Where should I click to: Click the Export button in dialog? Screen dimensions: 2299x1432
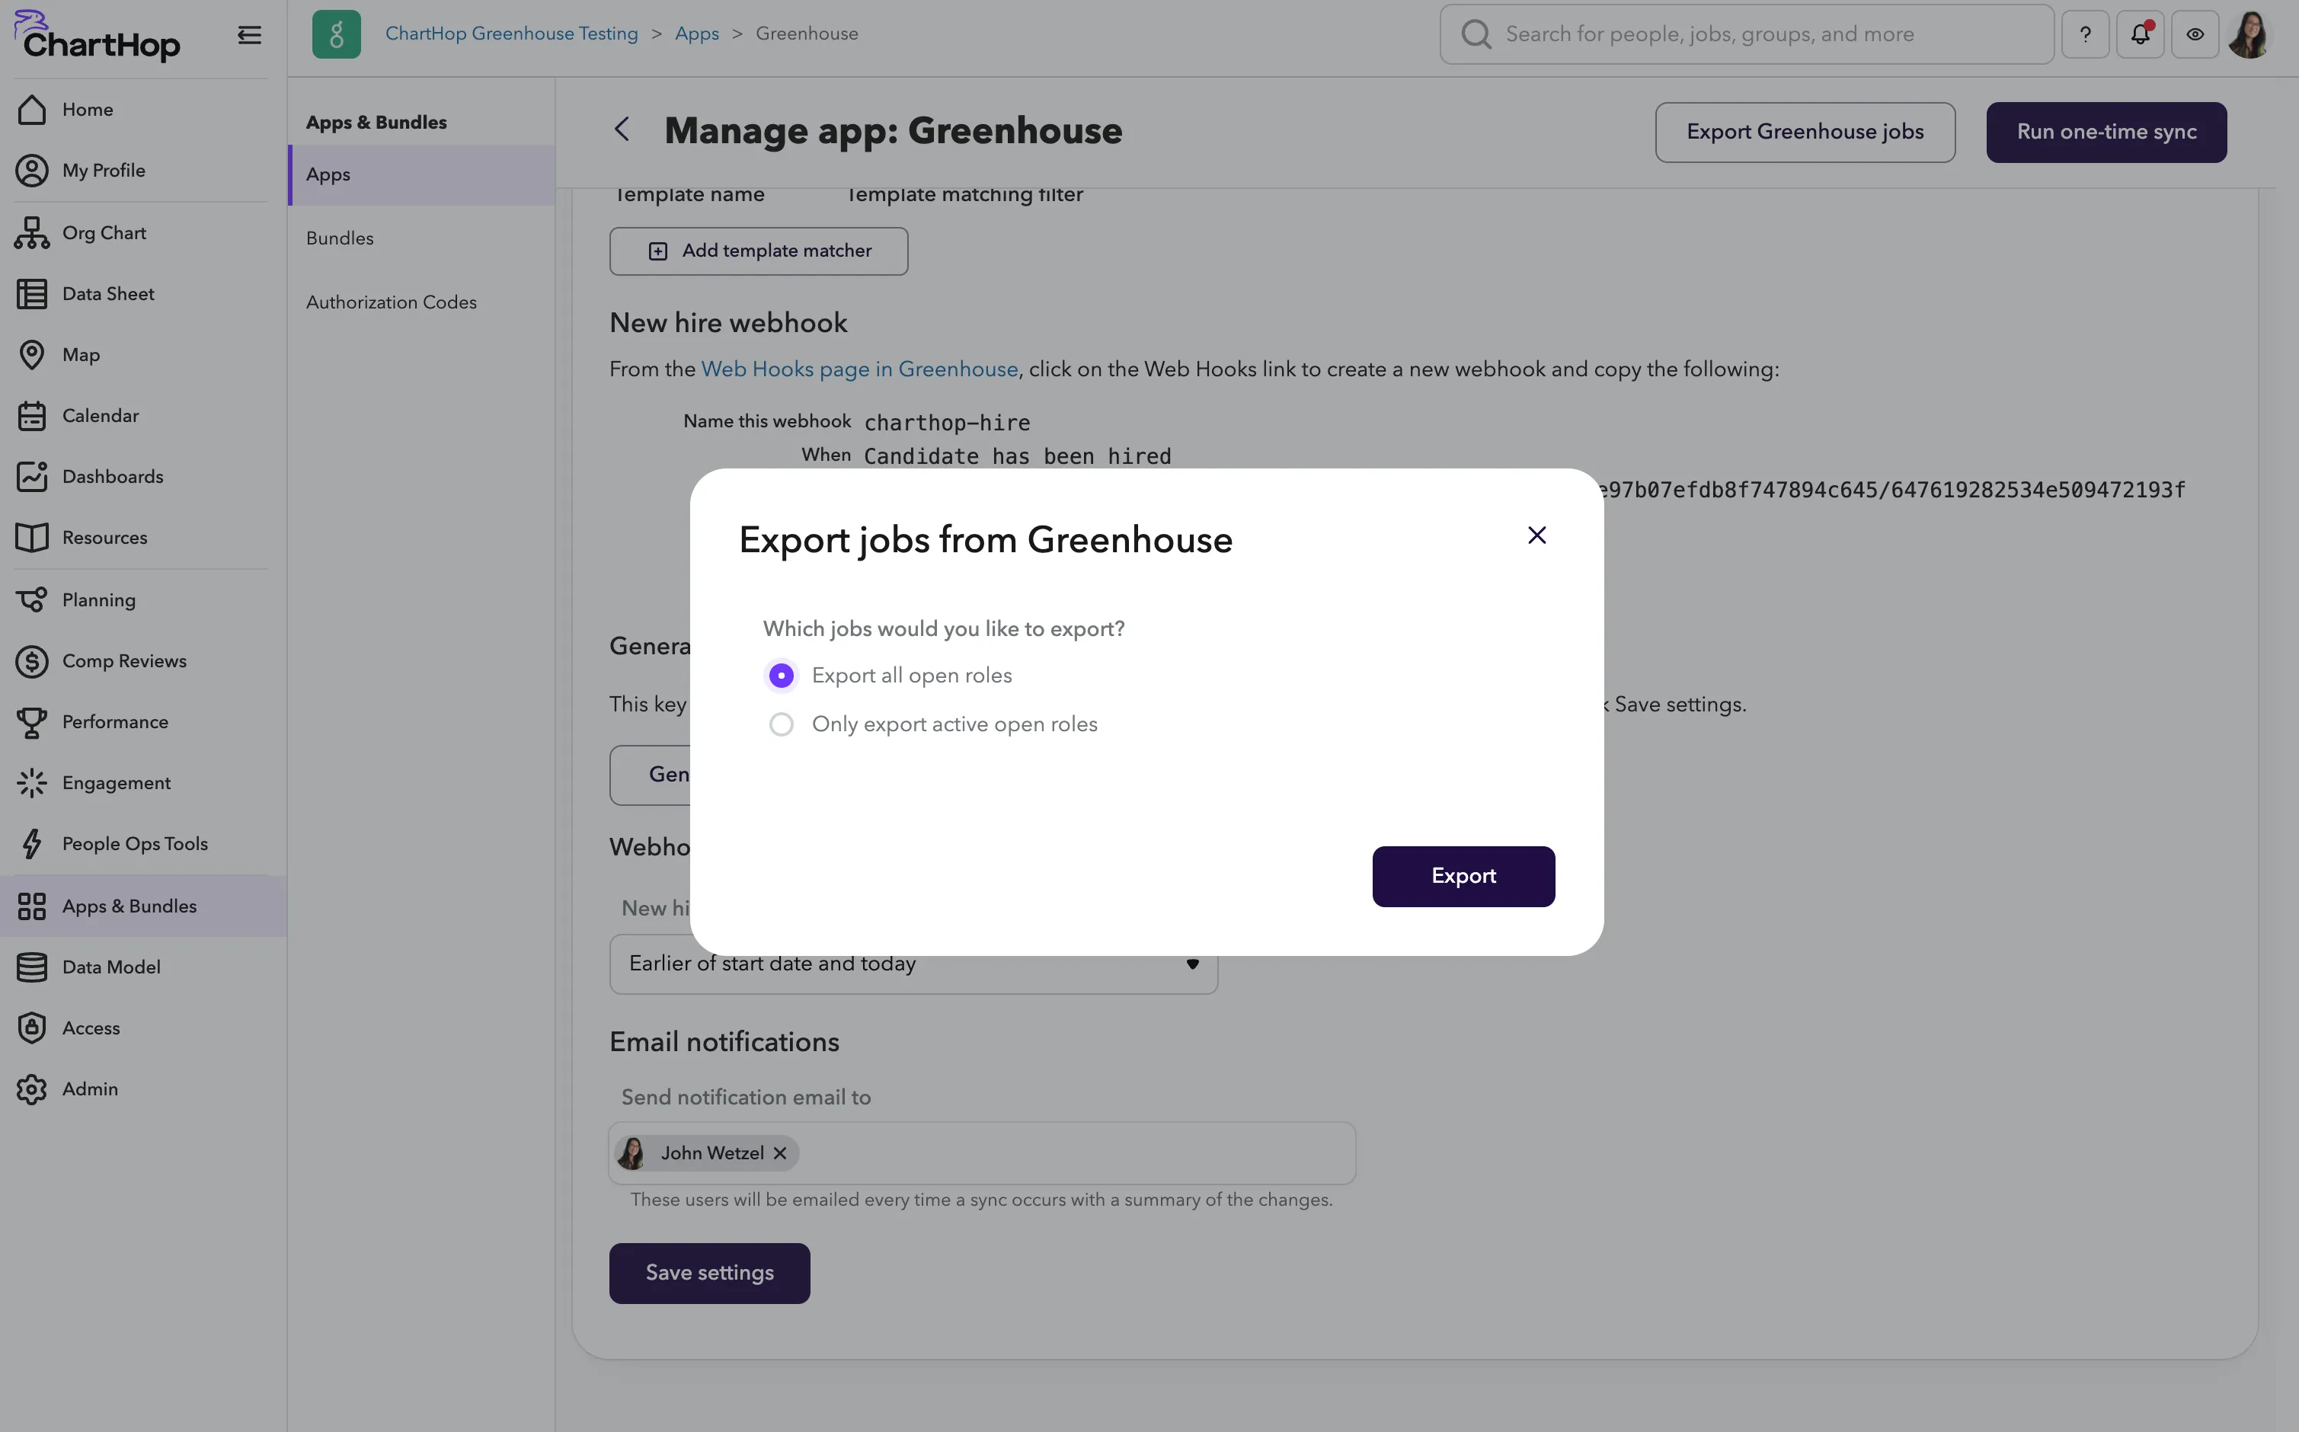(1464, 877)
